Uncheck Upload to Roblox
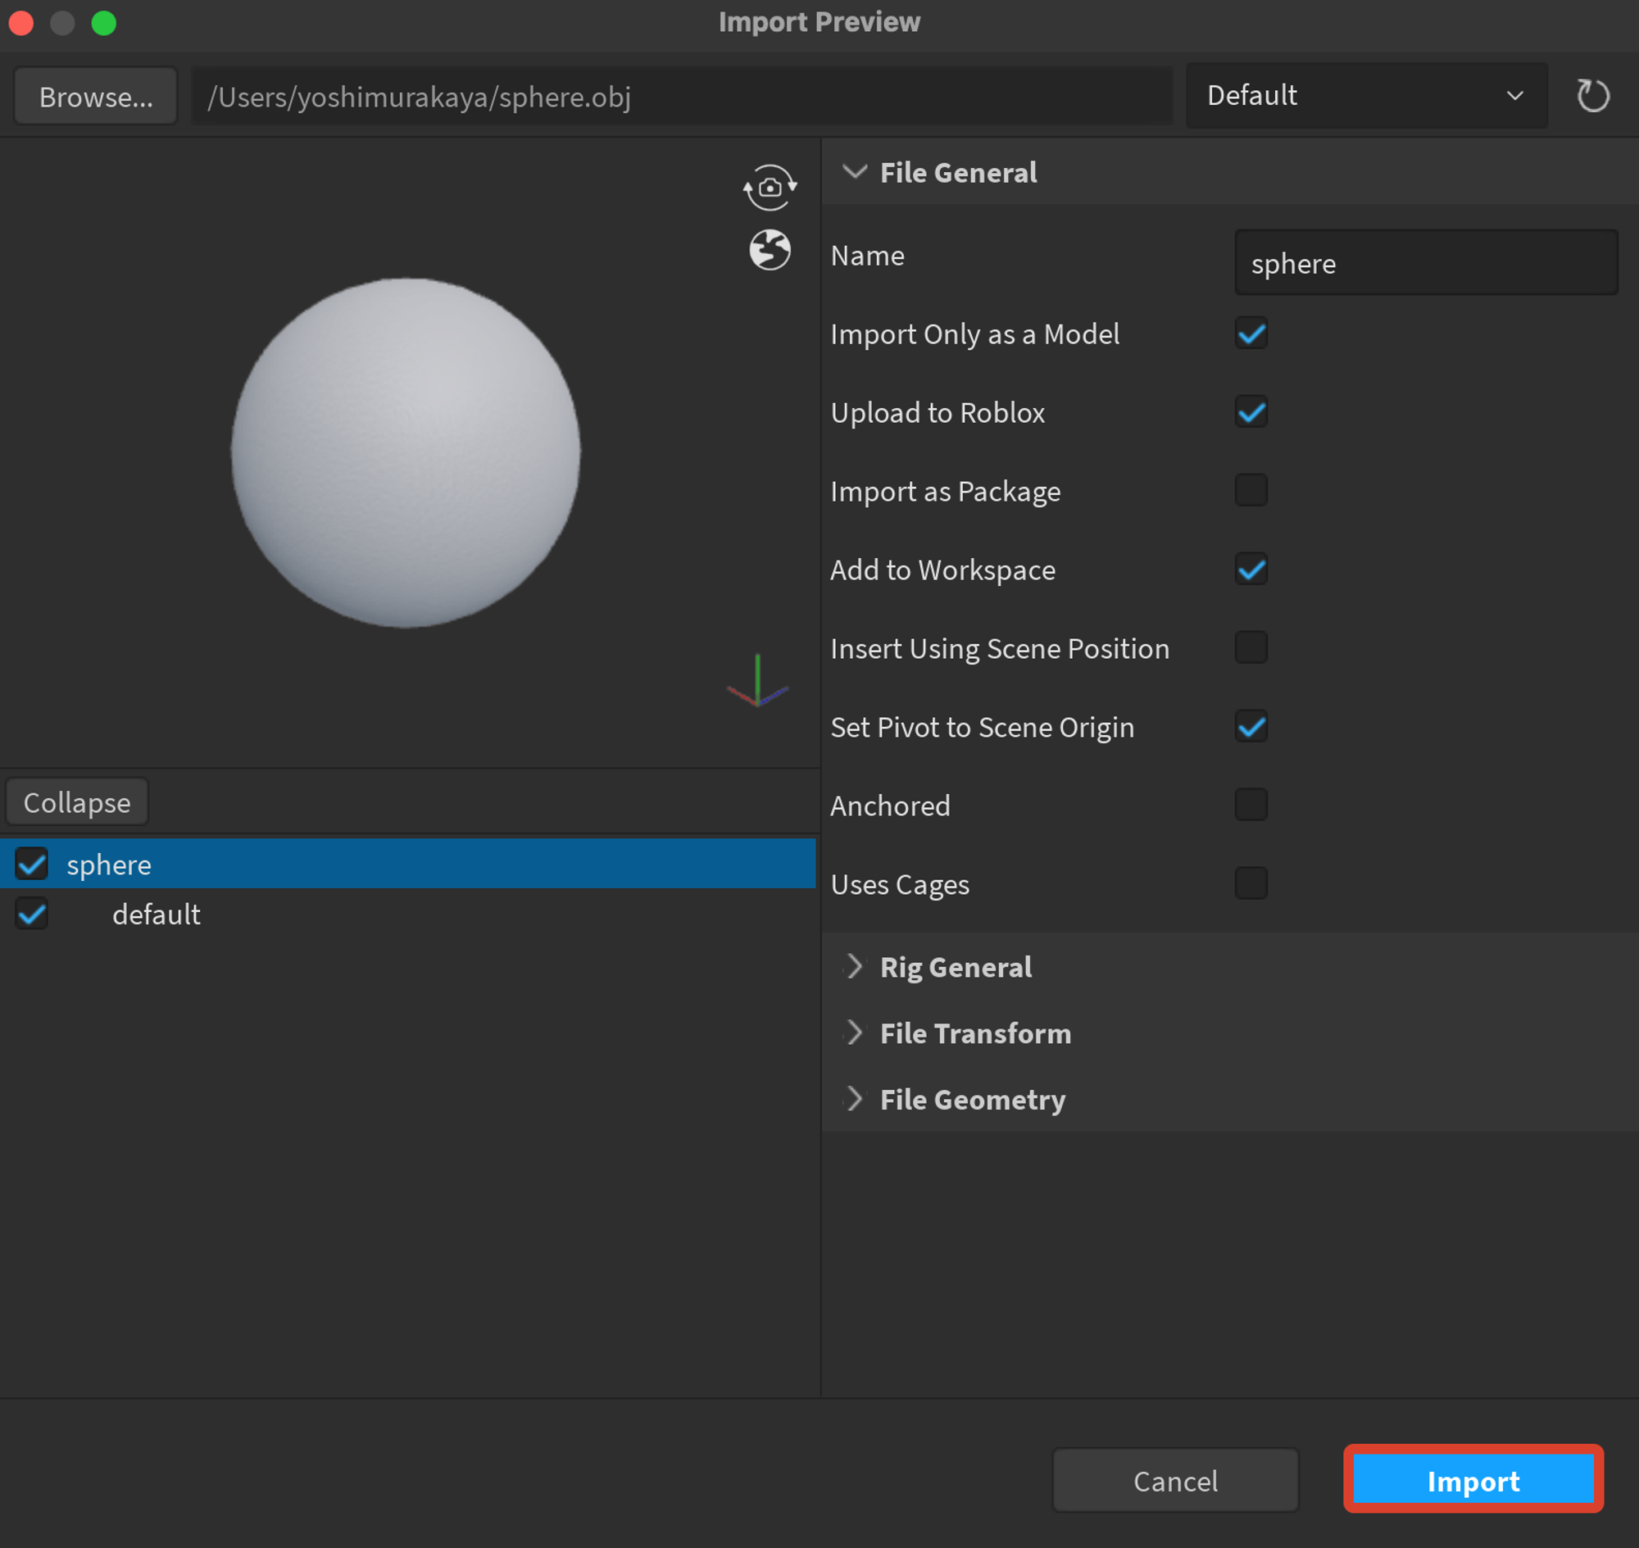The image size is (1639, 1548). click(1251, 411)
